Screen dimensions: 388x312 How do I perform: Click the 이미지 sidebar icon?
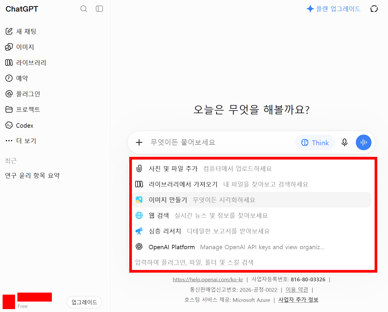pyautogui.click(x=9, y=47)
